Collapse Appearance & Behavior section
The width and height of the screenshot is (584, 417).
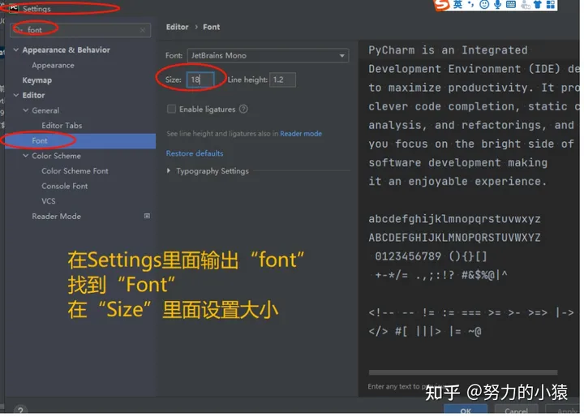(x=16, y=50)
